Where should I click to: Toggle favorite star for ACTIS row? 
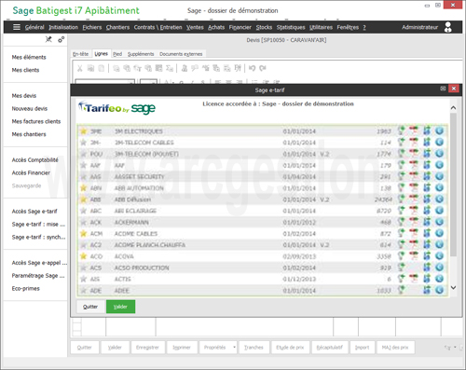point(83,279)
